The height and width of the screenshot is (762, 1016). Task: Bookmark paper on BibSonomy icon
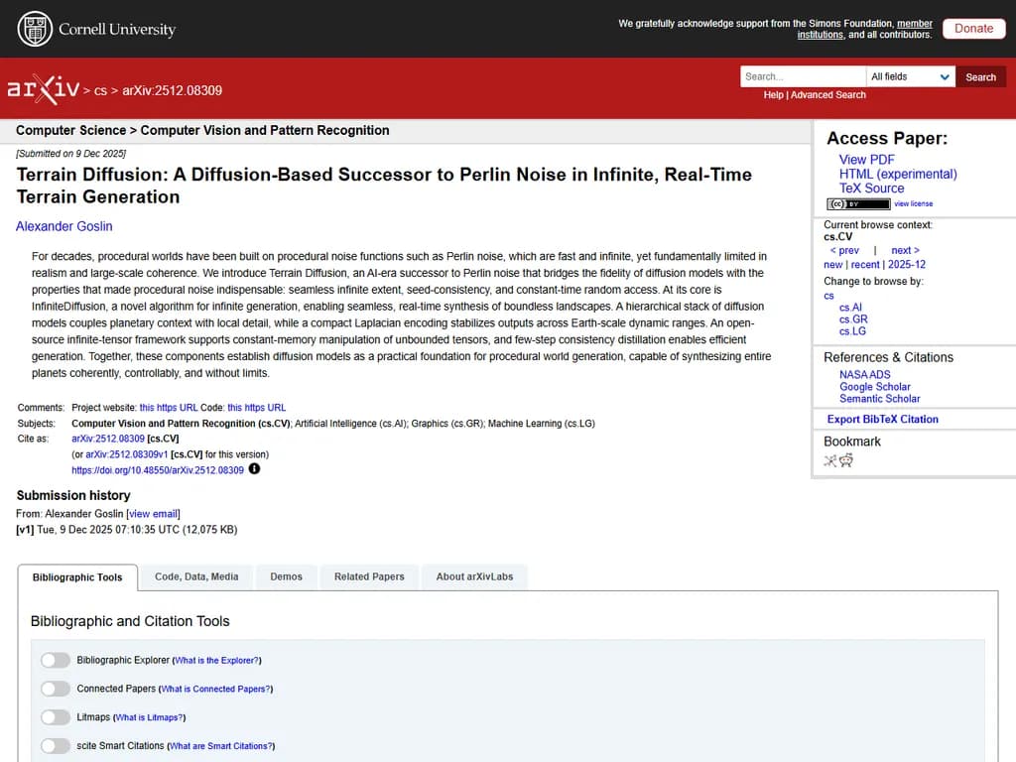830,460
